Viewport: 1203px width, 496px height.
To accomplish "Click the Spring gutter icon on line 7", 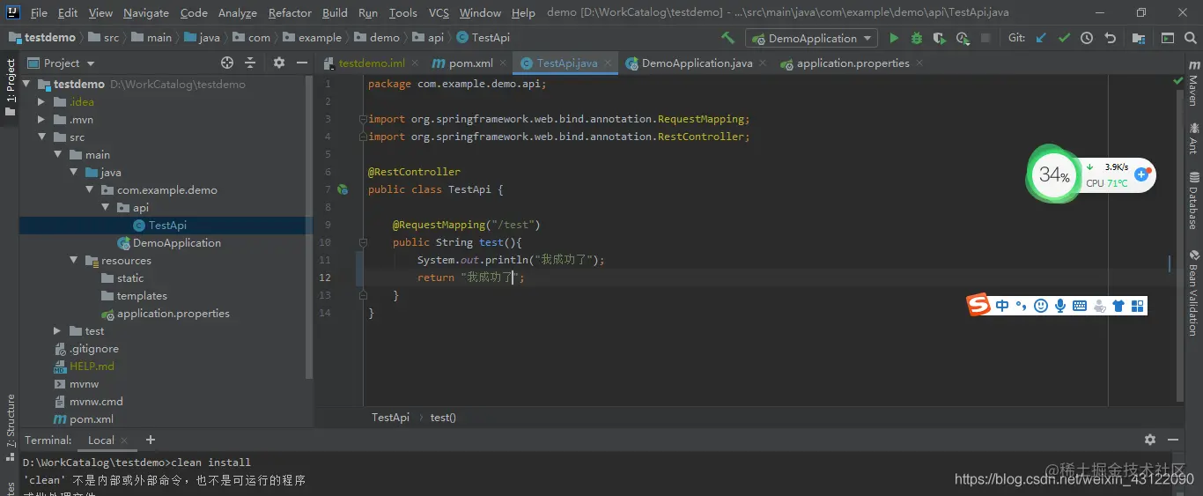I will [343, 189].
